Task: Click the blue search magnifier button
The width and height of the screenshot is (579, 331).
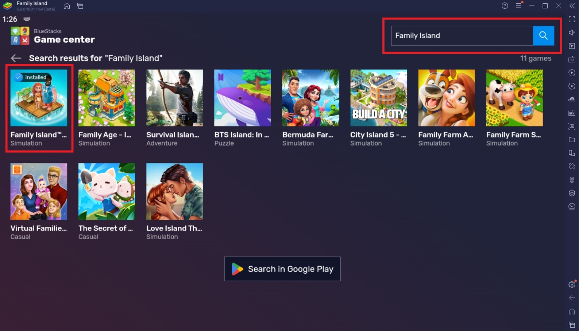Action: point(543,35)
